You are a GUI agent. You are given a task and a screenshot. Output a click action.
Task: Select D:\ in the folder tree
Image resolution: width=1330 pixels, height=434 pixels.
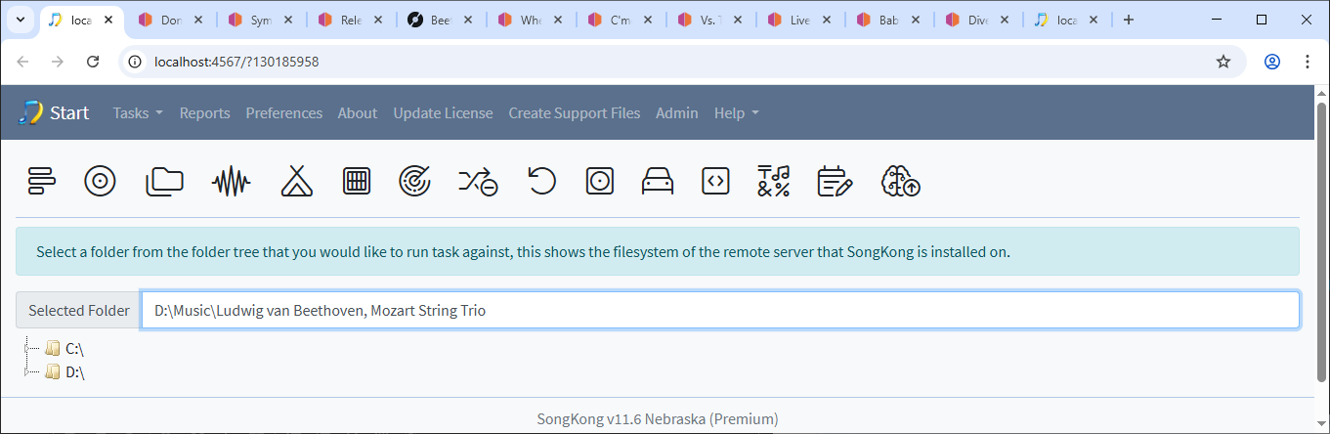click(77, 371)
